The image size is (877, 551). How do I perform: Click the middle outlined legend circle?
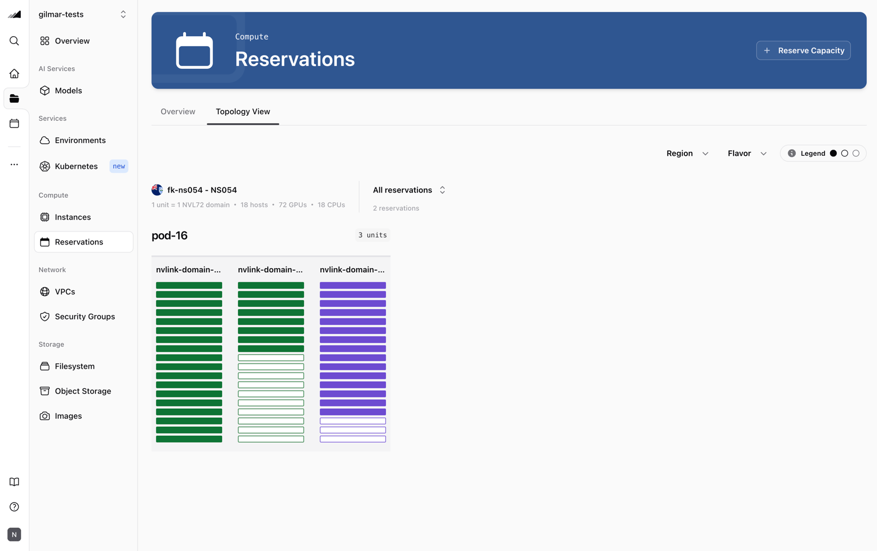click(x=844, y=153)
